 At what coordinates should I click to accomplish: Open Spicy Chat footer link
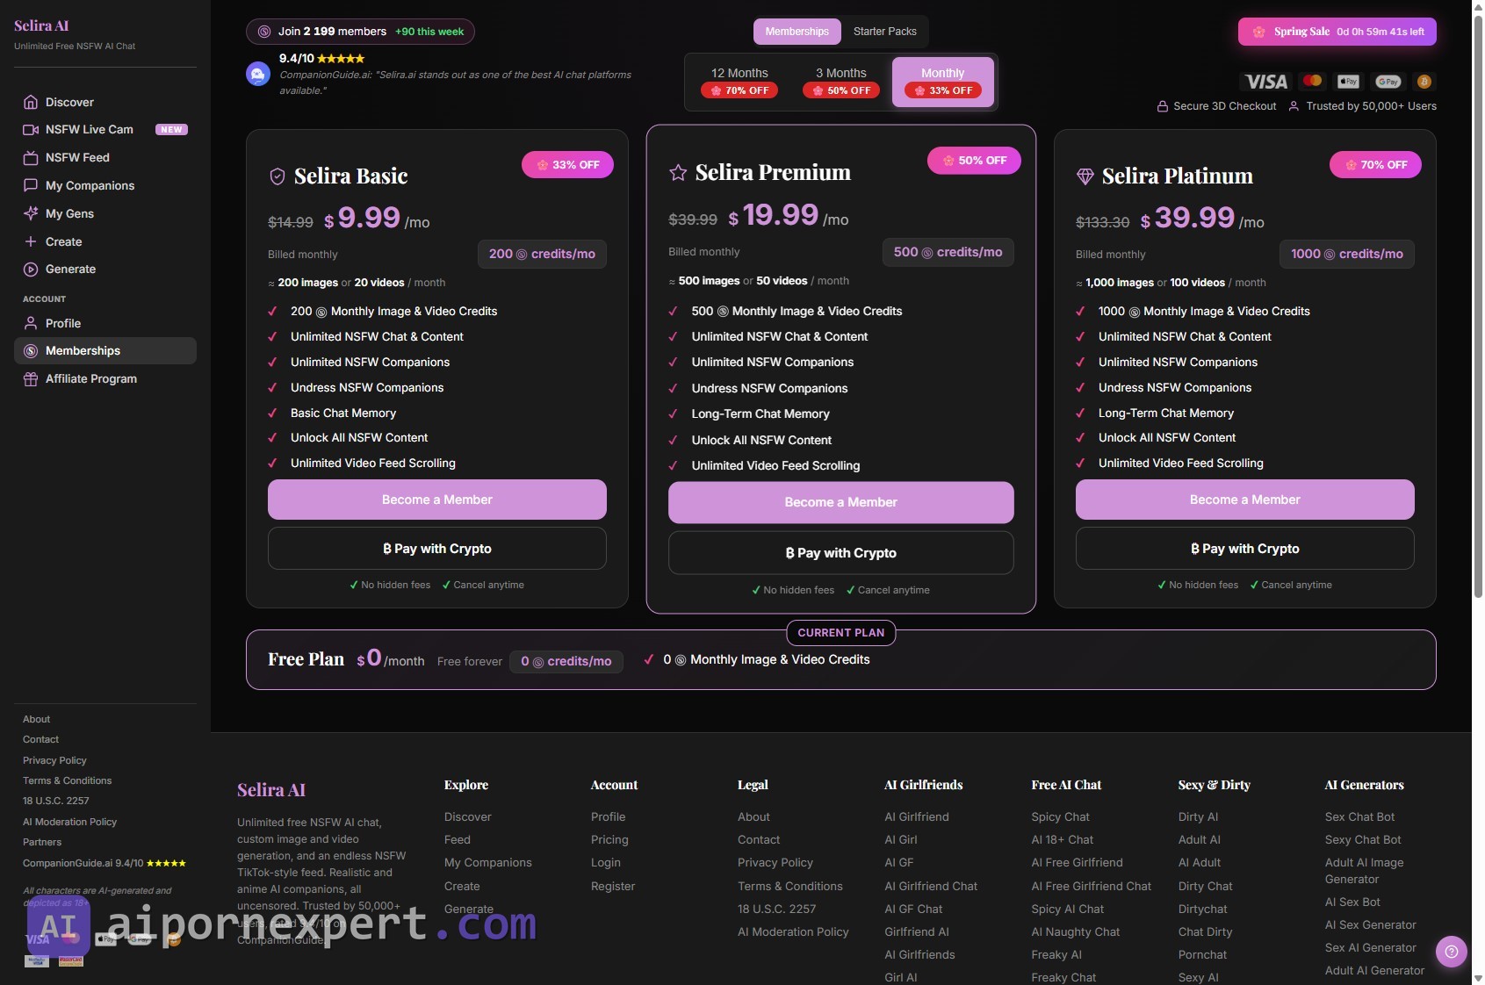point(1060,817)
